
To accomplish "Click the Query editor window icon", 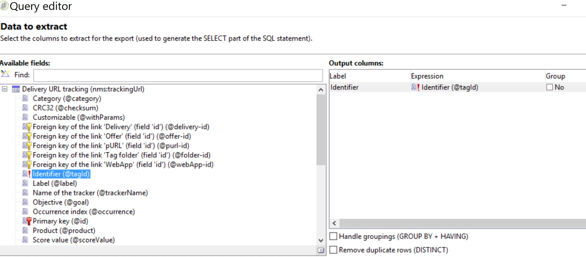I will pos(4,6).
